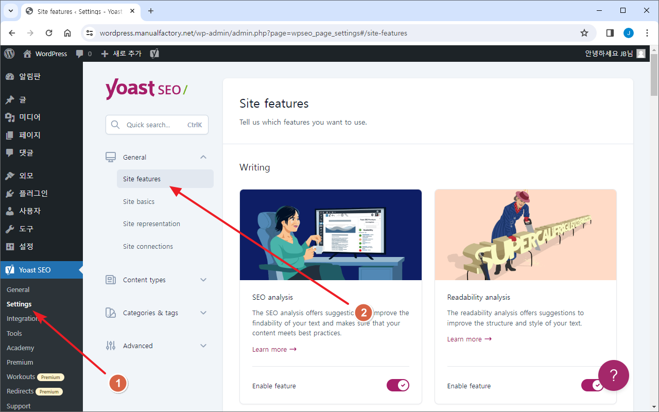
Task: Reload the page
Action: click(x=49, y=33)
